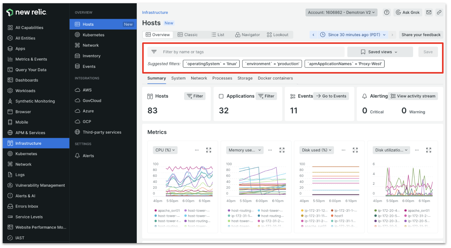This screenshot has height=248, width=451.
Task: Copy the permalink using the link icon
Action: [x=439, y=12]
